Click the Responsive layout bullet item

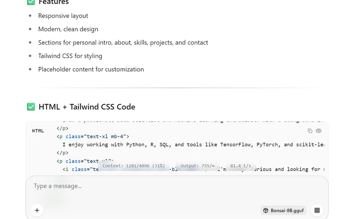(63, 16)
